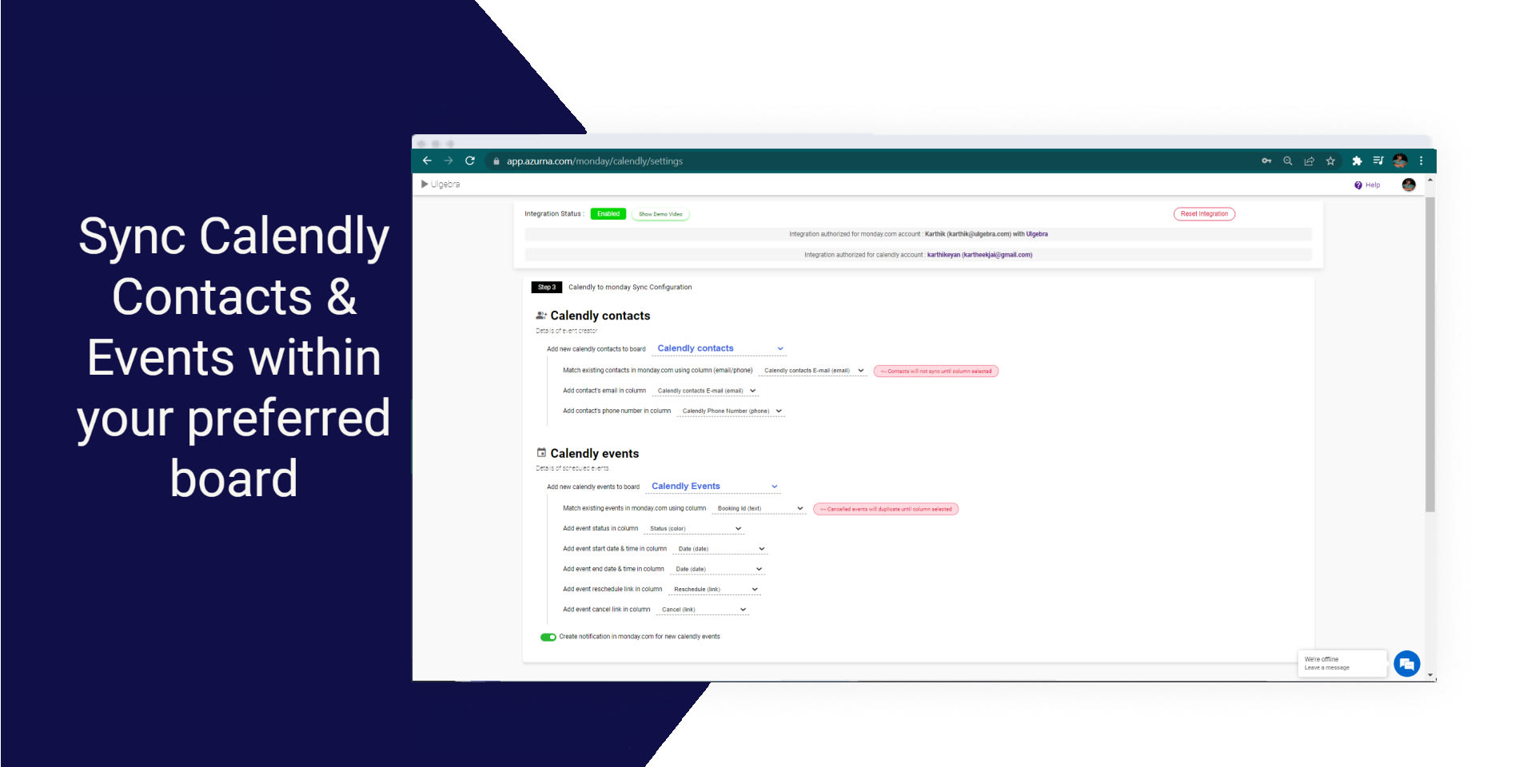
Task: Go forward using the browser forward arrow
Action: click(x=449, y=161)
